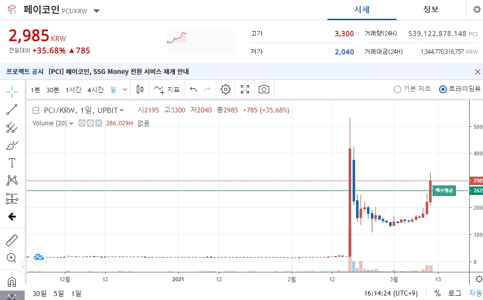Select the long position forecast tool
Viewport: 483px width, 300px height.
[x=12, y=198]
